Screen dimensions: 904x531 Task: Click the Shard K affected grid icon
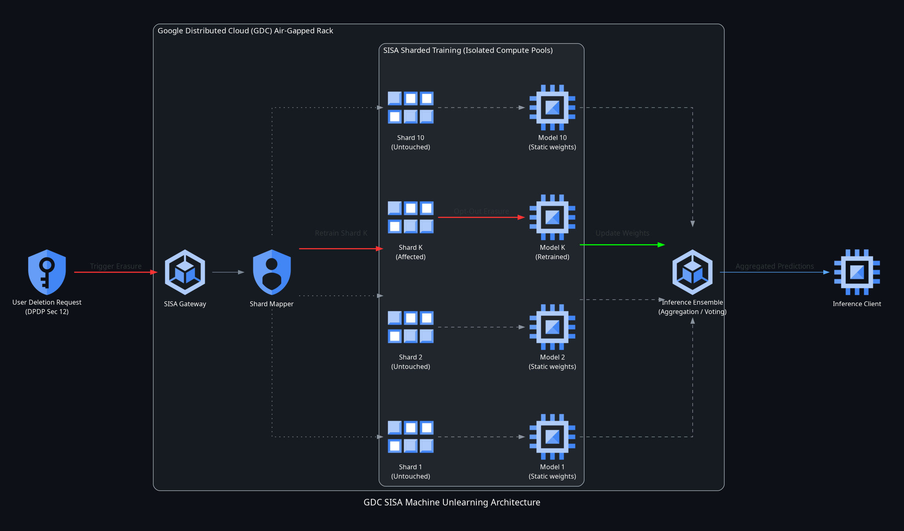click(410, 217)
